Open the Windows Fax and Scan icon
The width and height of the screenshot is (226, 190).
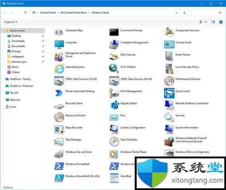click(59, 154)
